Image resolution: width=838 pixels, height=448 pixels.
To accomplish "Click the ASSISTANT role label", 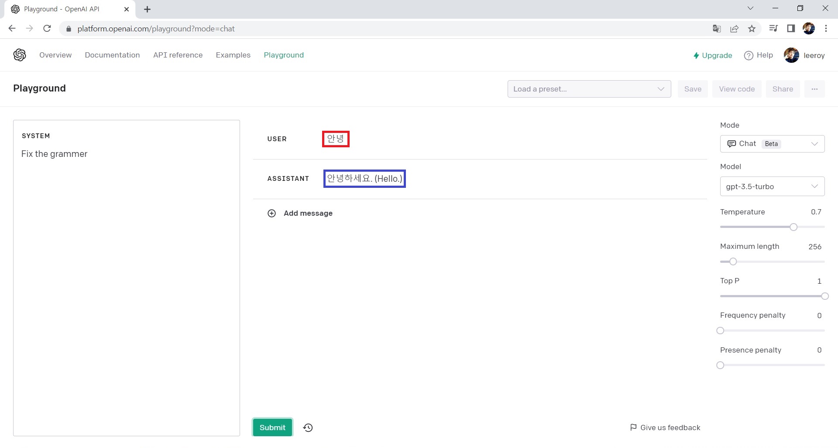I will pos(288,179).
